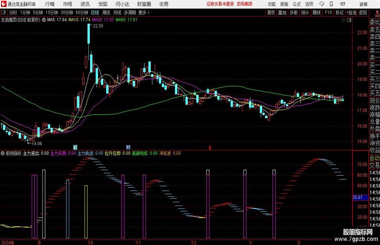
Task: Select the 日线 daily period
Action: tap(95, 12)
